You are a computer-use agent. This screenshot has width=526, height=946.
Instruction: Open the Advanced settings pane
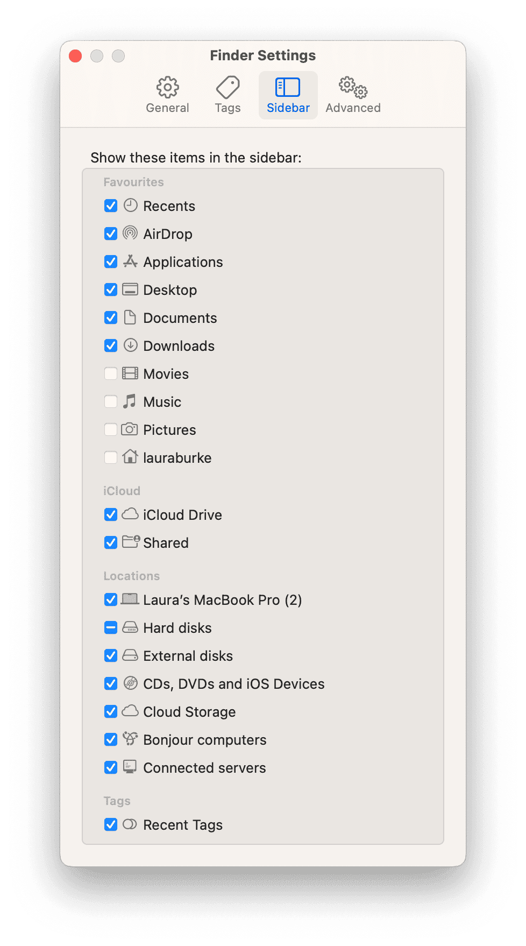point(352,94)
